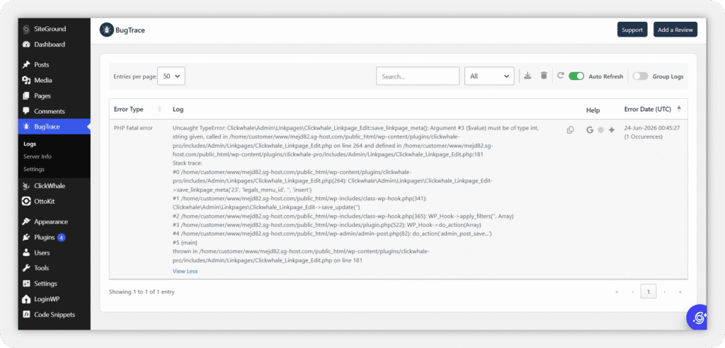
Task: Click the Settings sidebar icon
Action: point(26,284)
